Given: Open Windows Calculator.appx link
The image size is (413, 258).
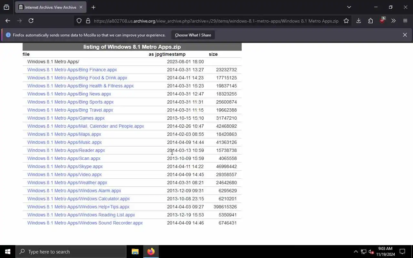Looking at the screenshot, I should pos(78,199).
